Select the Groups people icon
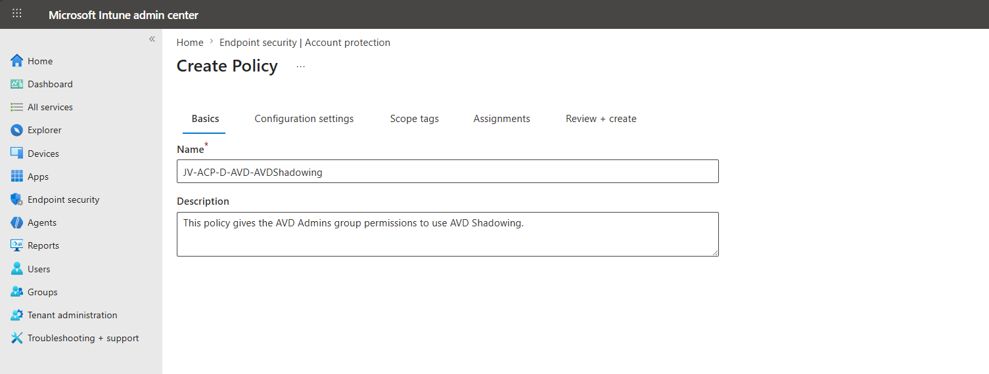Image resolution: width=989 pixels, height=374 pixels. (x=17, y=292)
